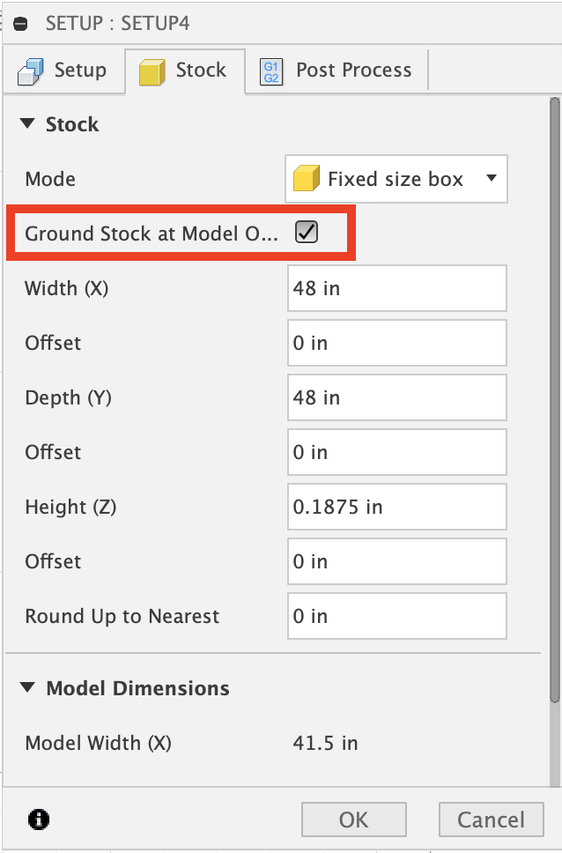Viewport: 562px width, 853px height.
Task: Click the Offset field below Height (Z)
Action: tap(396, 561)
